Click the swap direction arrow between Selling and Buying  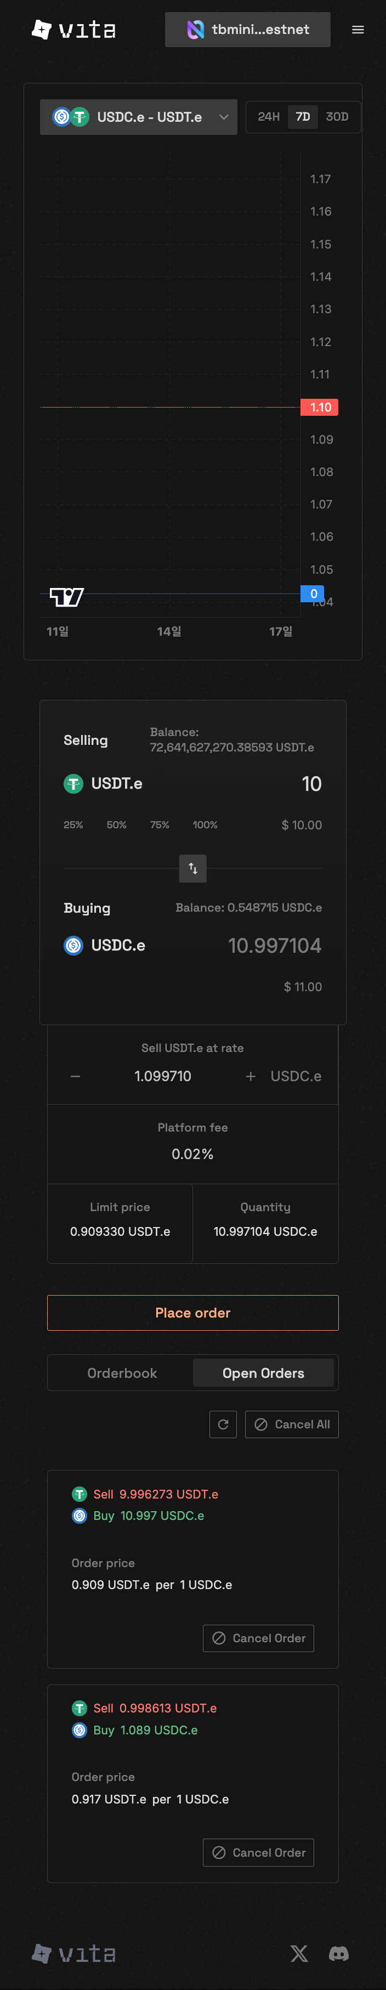[192, 868]
